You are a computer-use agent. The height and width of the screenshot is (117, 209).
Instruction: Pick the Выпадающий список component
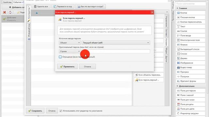[190, 49]
